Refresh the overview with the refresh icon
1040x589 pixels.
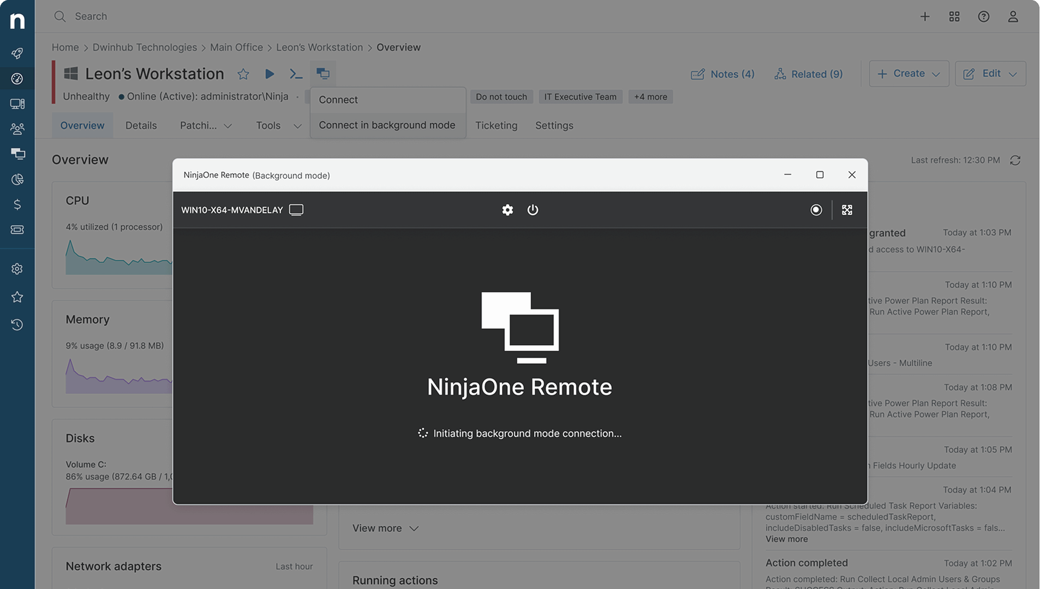tap(1015, 160)
